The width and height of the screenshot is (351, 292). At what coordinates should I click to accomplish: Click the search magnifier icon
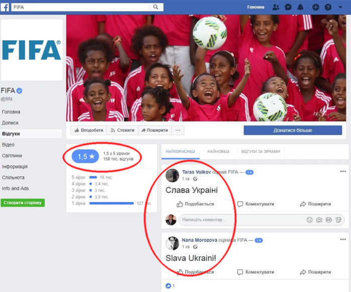(x=155, y=7)
